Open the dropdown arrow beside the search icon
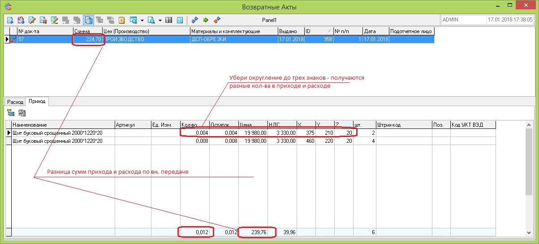539x244 pixels. [x=142, y=20]
